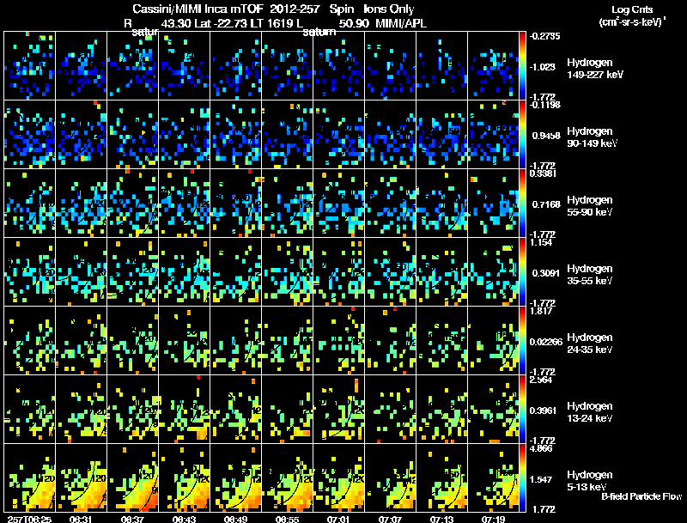
Task: Click the Hydrogen 55-90 keV color bar
Action: pyautogui.click(x=522, y=203)
